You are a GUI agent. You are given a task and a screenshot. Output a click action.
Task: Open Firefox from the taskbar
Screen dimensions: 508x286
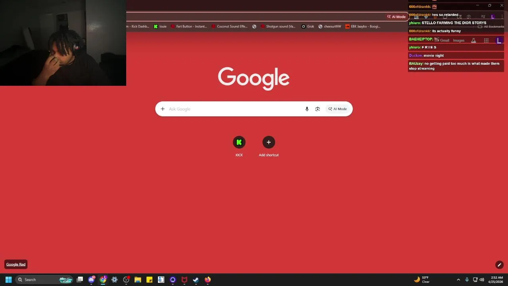click(x=208, y=280)
